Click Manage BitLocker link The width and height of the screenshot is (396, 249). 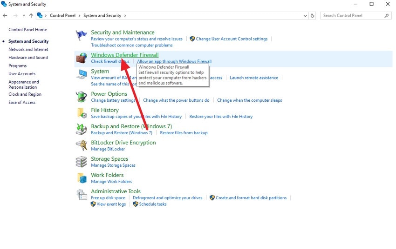[x=108, y=149]
